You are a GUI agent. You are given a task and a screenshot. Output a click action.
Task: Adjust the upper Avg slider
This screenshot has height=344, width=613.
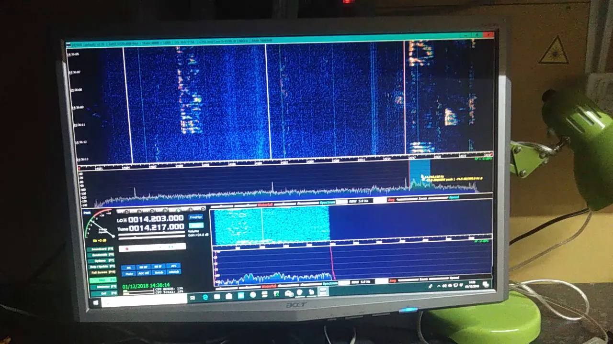point(407,199)
